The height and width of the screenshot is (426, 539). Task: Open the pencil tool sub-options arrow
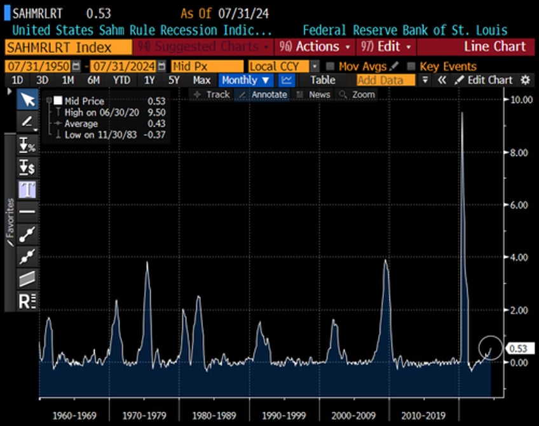36,130
